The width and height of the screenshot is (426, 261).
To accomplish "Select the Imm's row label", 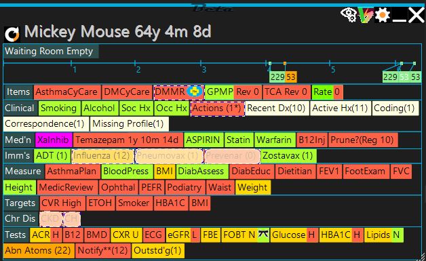I will pyautogui.click(x=18, y=156).
